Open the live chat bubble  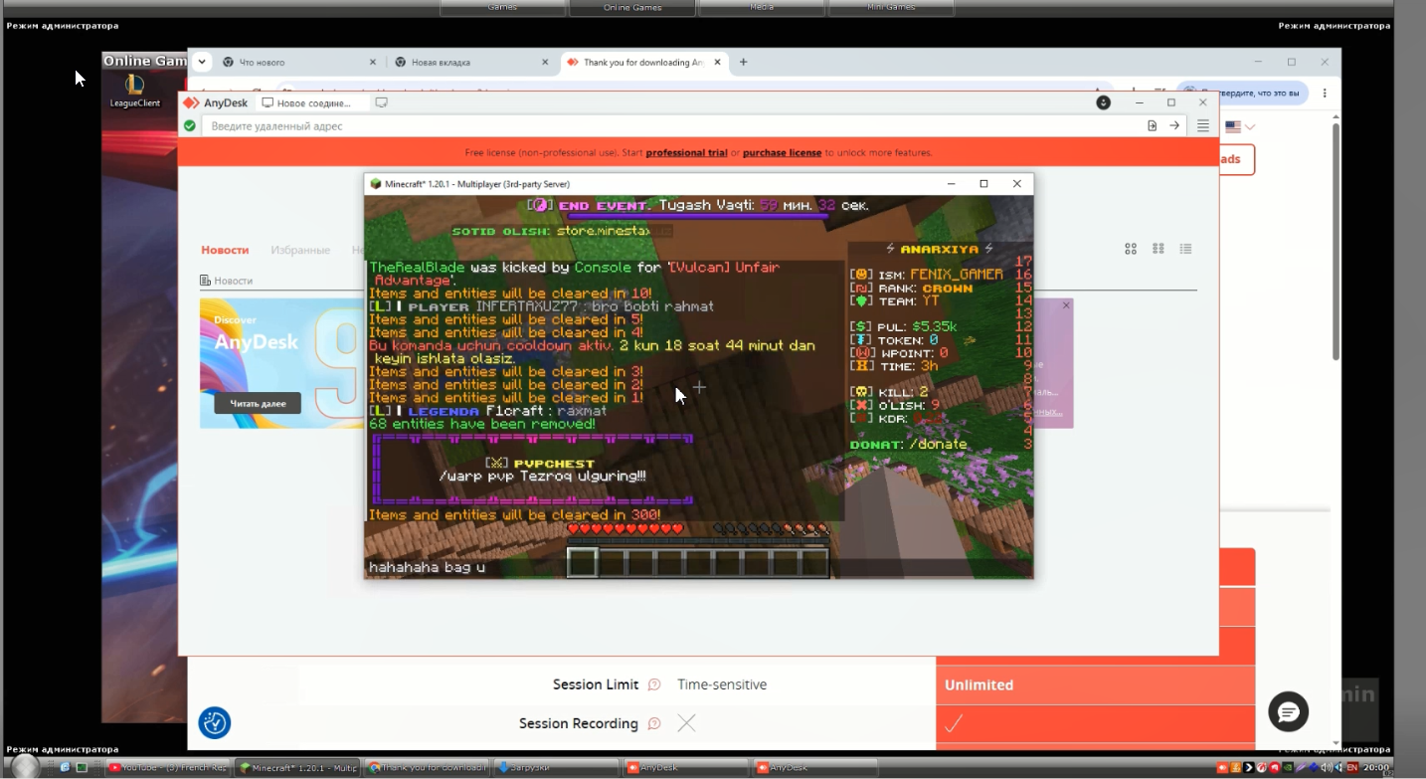click(x=1288, y=711)
